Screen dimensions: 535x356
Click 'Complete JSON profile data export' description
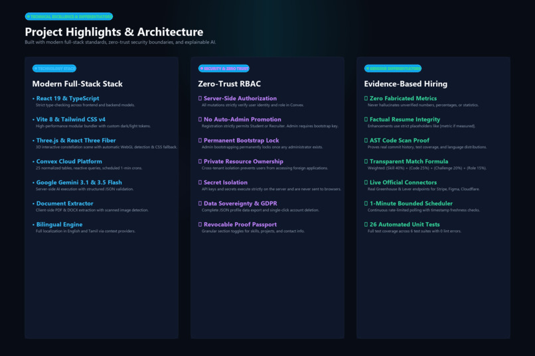[260, 210]
